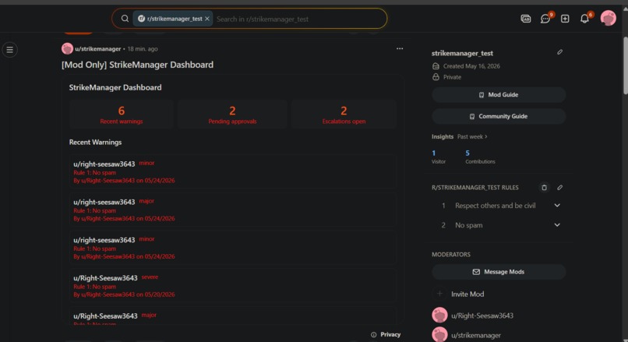Image resolution: width=628 pixels, height=342 pixels.
Task: Open the notifications bell
Action: point(584,19)
